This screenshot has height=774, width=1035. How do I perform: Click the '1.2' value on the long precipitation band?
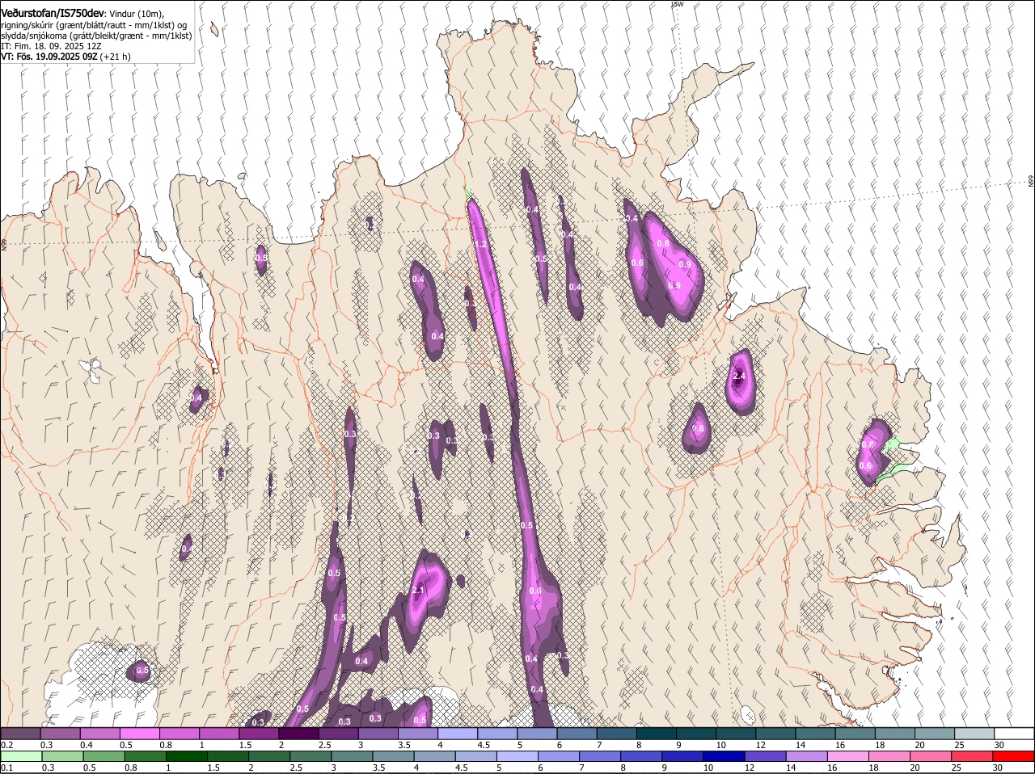(479, 244)
